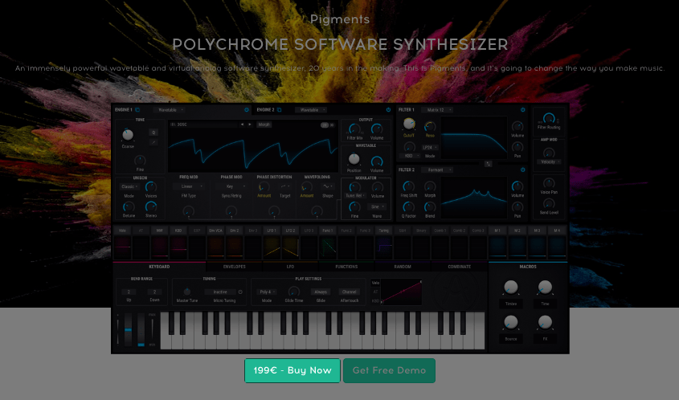679x400 pixels.
Task: Open Filter 2 Formant type dropdown
Action: pos(438,169)
